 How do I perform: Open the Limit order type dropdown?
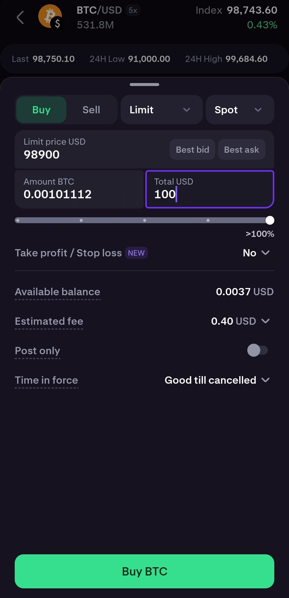point(161,110)
